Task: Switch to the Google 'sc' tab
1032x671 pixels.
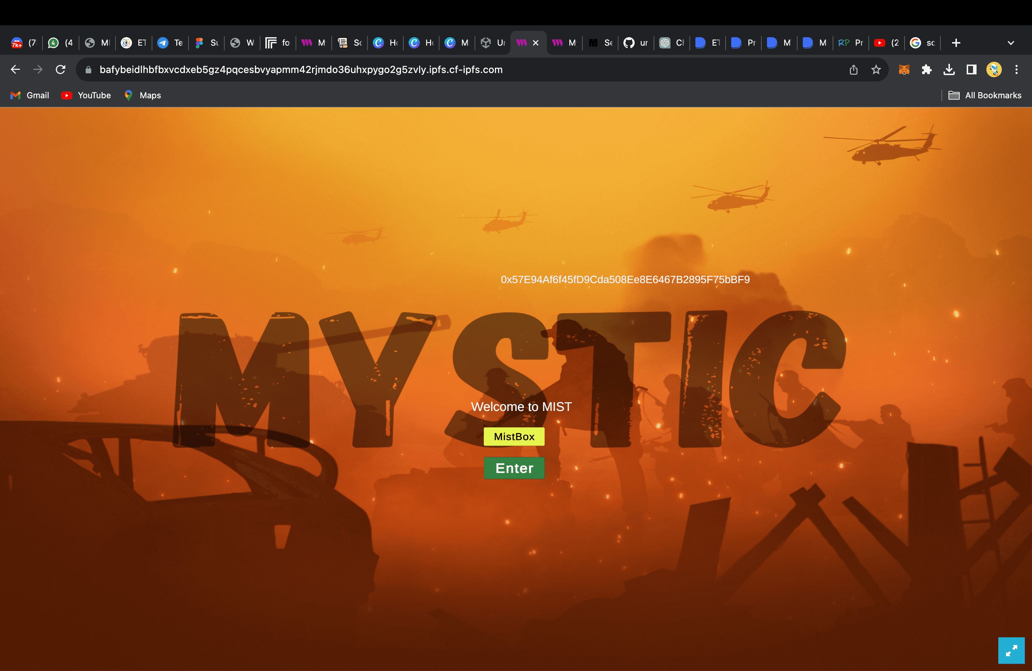Action: pyautogui.click(x=923, y=43)
